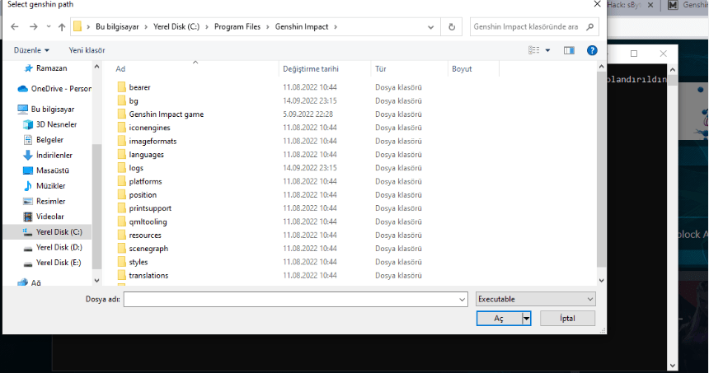709x373 pixels.
Task: Click the Aç button
Action: click(x=499, y=319)
